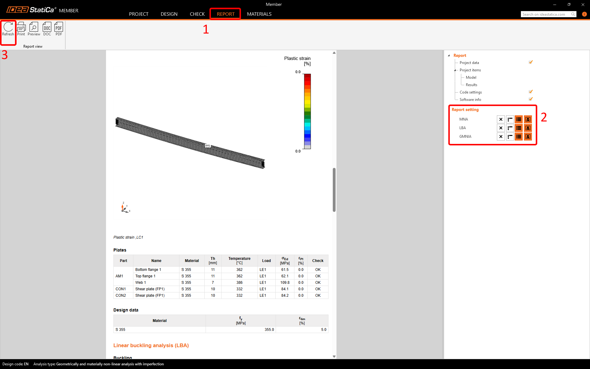This screenshot has width=590, height=369.
Task: Uncheck the Project data checkbox
Action: click(x=531, y=62)
